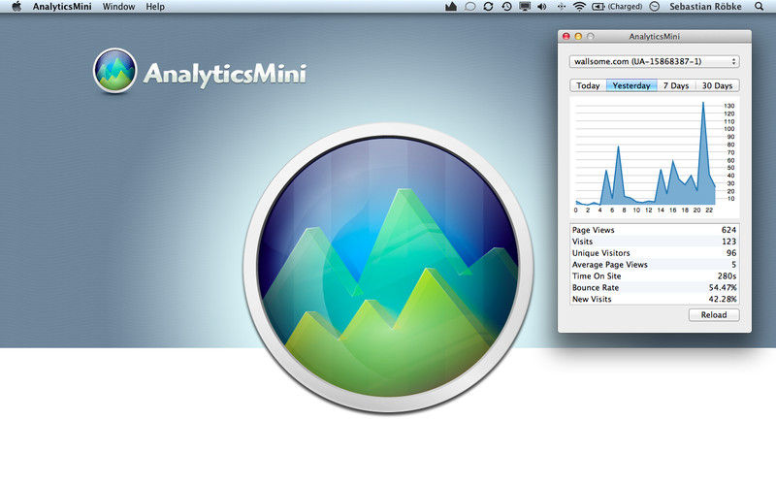This screenshot has width=776, height=485.
Task: Click the sync arrows menu bar icon
Action: [x=488, y=7]
